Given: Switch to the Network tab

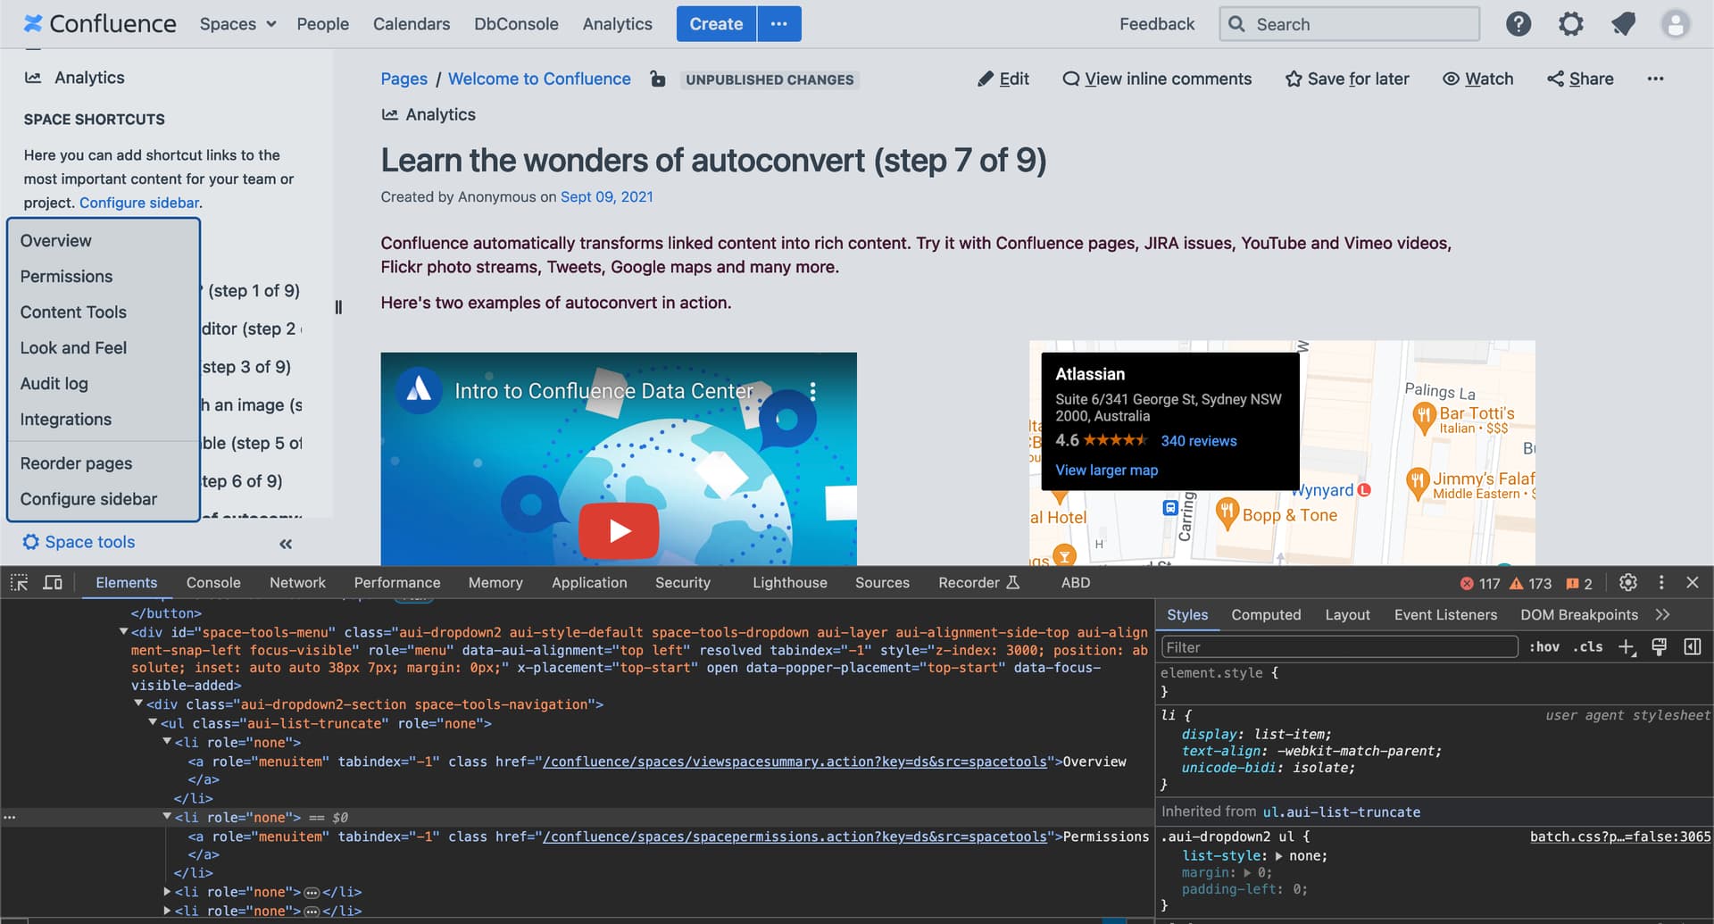Looking at the screenshot, I should click(x=297, y=583).
